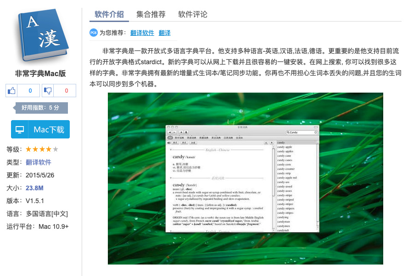Click the thumbs-down dislike icon
Image resolution: width=408 pixels, height=276 pixels.
[47, 91]
